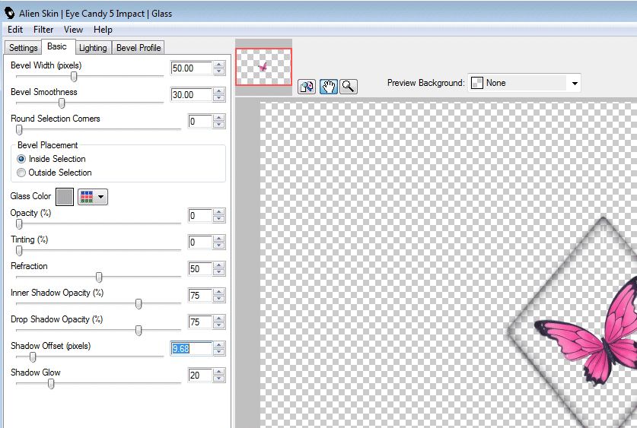Increase Opacity with up arrow
This screenshot has height=428, width=637.
click(219, 212)
